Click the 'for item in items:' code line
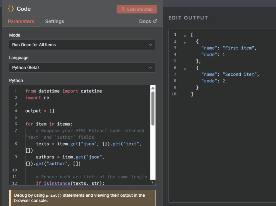This screenshot has height=206, width=276. coord(49,124)
